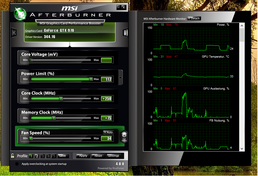Viewport: 258px width, 176px height.
Task: Click the FB Nutzung graph
Action: tap(191, 136)
